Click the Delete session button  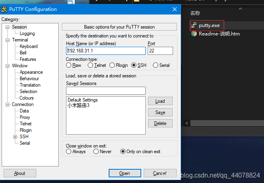pos(160,123)
